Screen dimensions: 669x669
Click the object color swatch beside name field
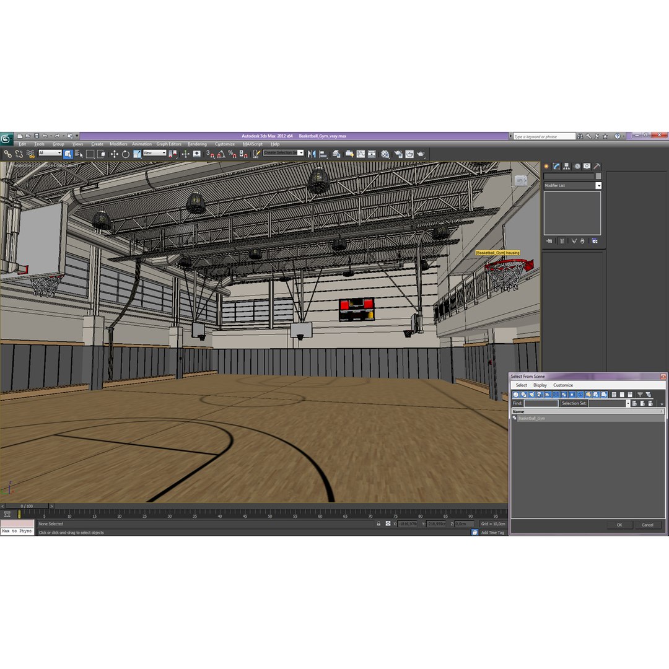coord(598,176)
